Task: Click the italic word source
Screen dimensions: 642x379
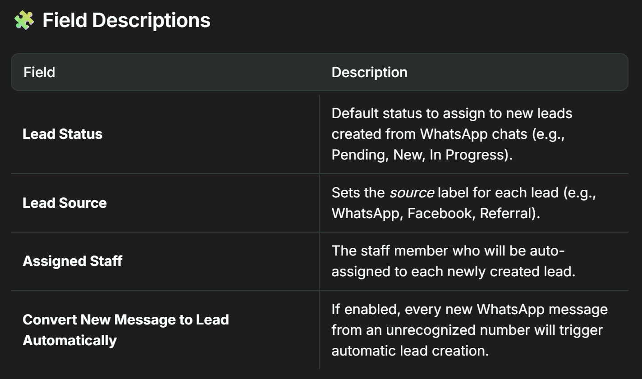Action: coord(412,193)
